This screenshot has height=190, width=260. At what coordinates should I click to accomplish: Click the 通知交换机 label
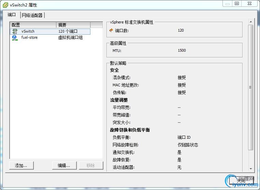coord(124,152)
